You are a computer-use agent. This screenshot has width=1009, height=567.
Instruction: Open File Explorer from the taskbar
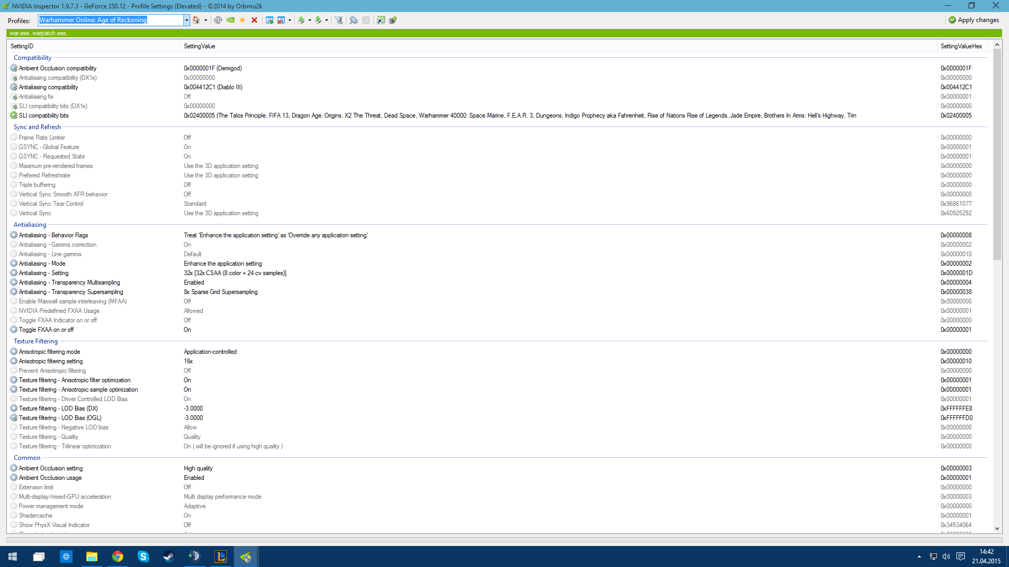[91, 556]
